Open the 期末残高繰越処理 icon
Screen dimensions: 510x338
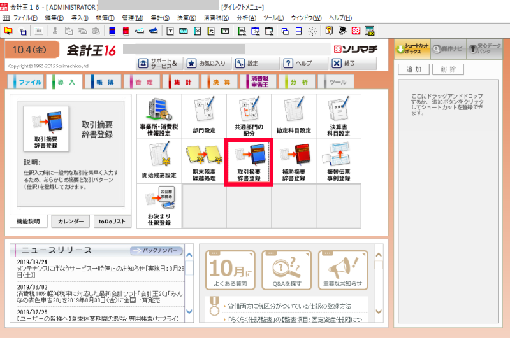click(204, 160)
